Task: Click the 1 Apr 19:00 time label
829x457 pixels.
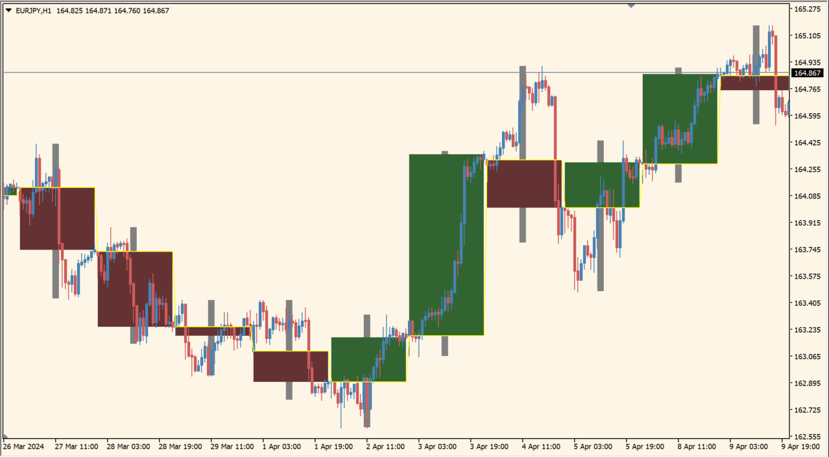Action: click(335, 447)
